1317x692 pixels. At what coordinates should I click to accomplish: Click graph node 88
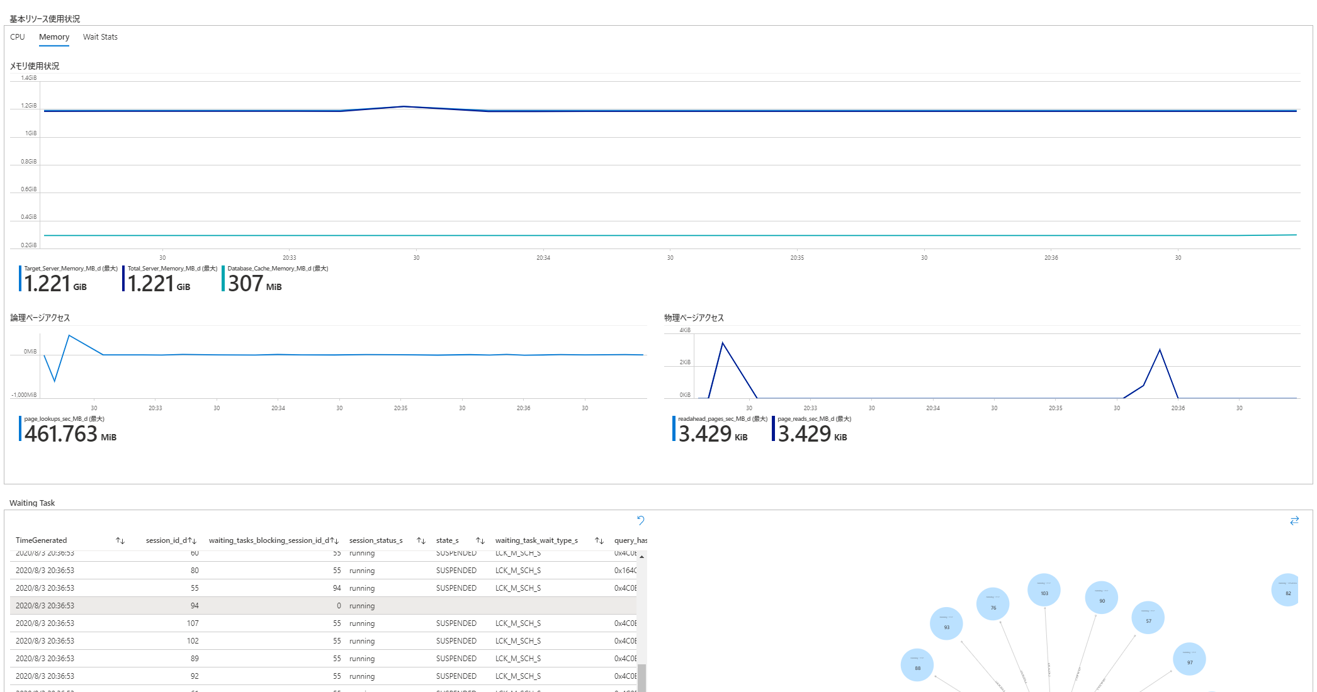click(917, 665)
